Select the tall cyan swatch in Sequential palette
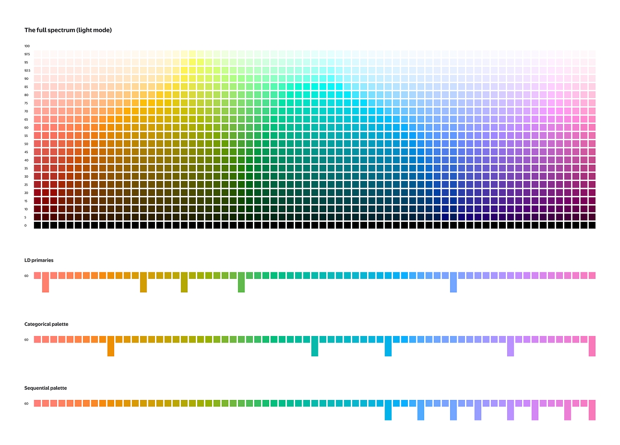620x445 pixels. point(388,410)
